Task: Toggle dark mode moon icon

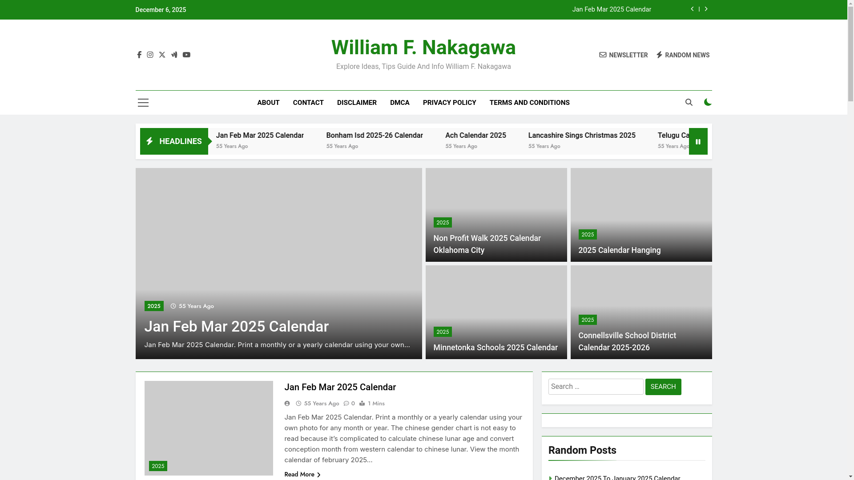Action: click(x=708, y=102)
